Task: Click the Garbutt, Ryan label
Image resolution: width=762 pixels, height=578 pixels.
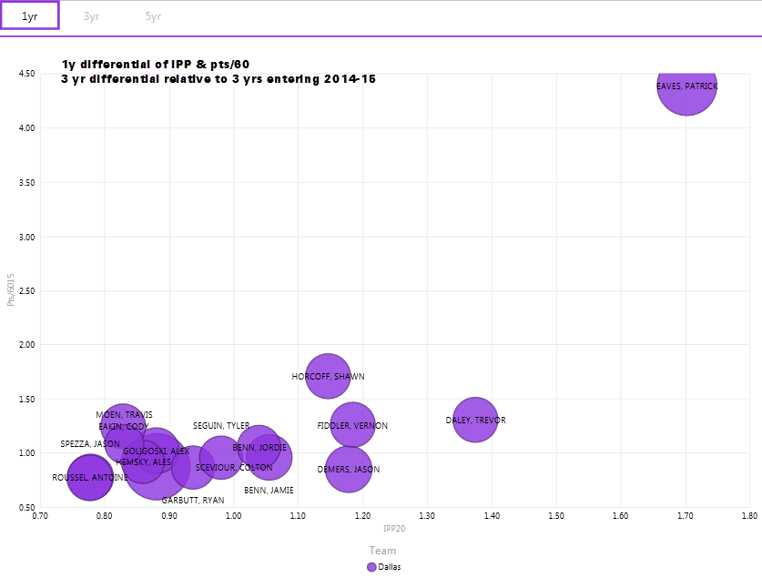Action: coord(193,501)
